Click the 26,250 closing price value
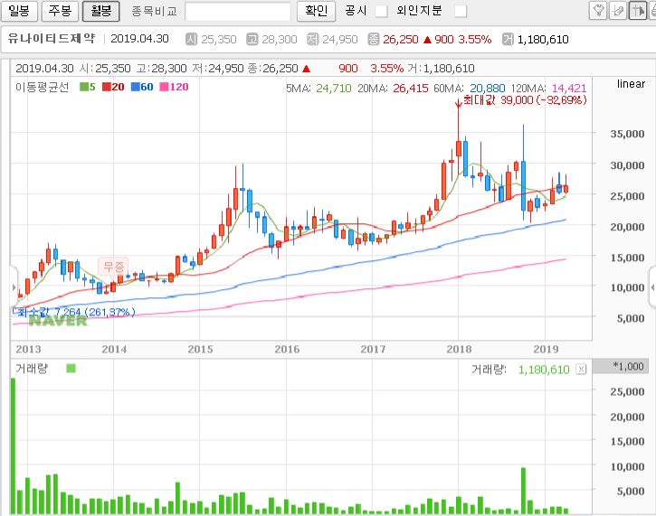 [x=400, y=39]
